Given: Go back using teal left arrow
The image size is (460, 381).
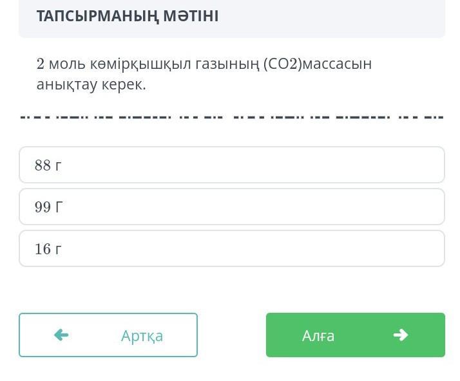Looking at the screenshot, I should tap(61, 335).
